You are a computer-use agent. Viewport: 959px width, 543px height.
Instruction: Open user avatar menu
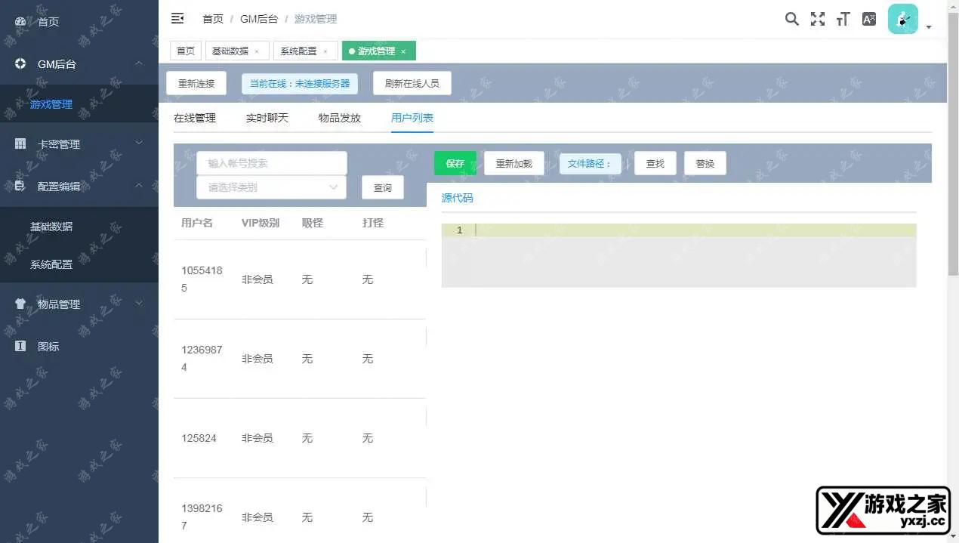903,20
